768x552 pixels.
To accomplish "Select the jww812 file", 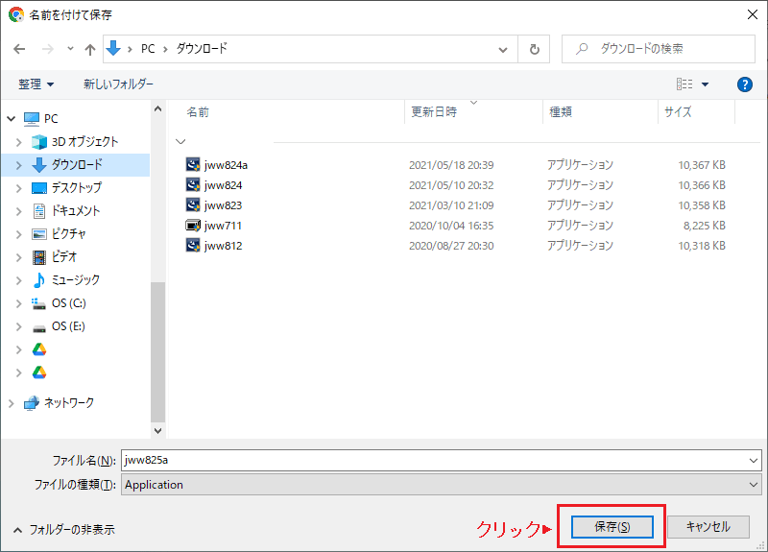I will tap(224, 246).
